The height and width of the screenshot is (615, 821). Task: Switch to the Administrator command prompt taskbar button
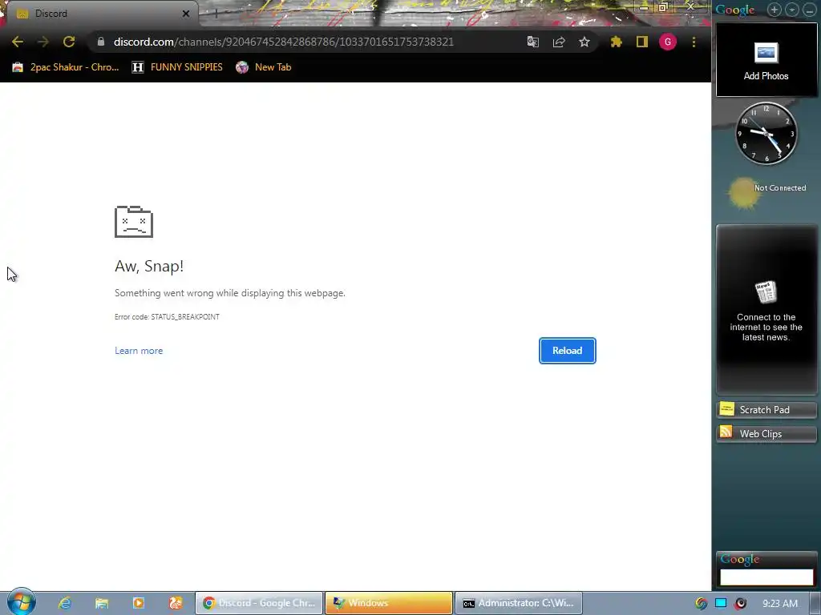click(x=519, y=603)
